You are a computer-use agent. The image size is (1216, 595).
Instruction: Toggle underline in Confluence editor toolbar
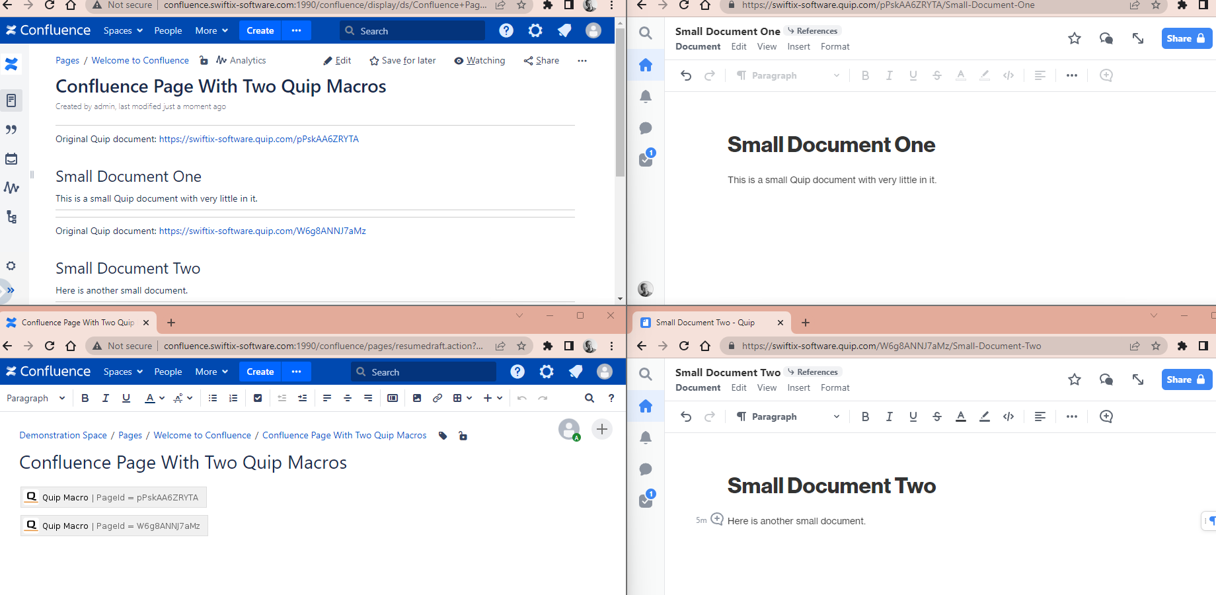(126, 398)
